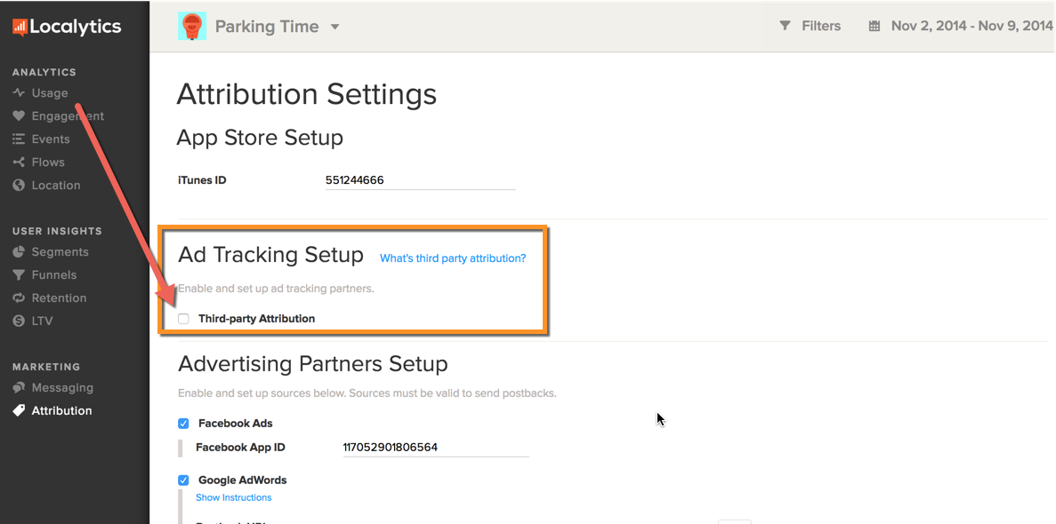
Task: Open Funnels under User Insights
Action: (x=54, y=275)
